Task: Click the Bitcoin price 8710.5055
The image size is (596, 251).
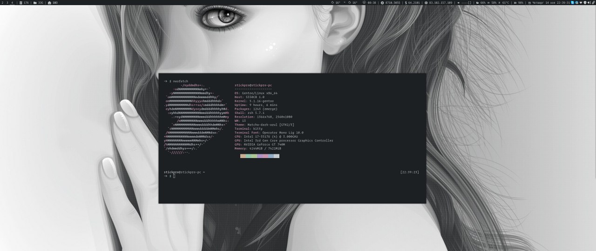Action: [391, 2]
